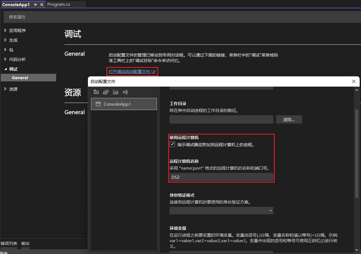361x254 pixels.
Task: Open the 输出 panel tab
Action: tap(25, 244)
